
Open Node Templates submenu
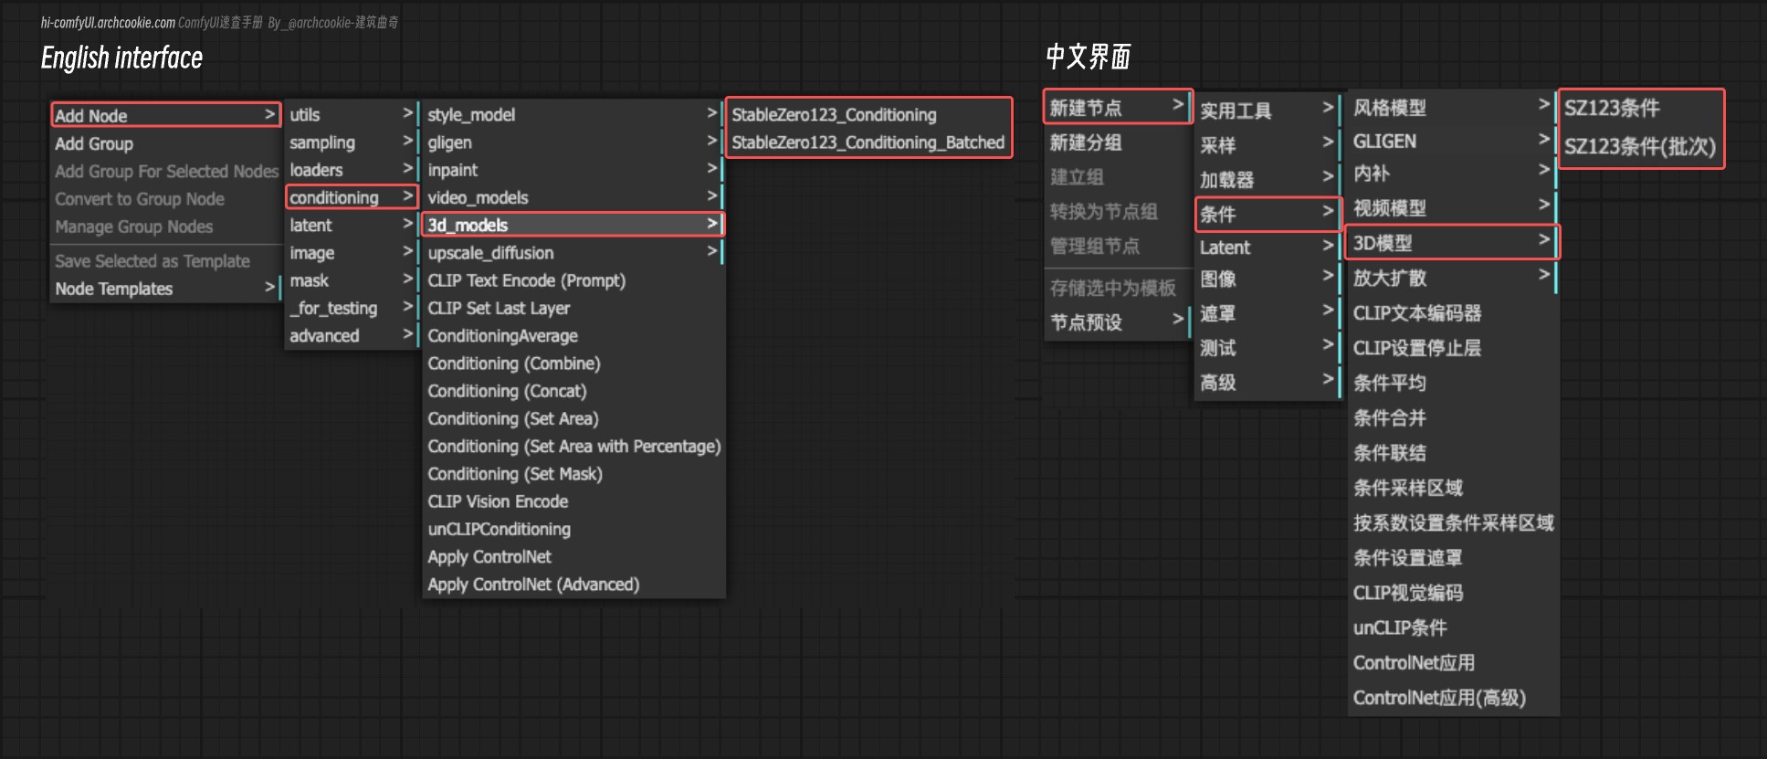(x=165, y=289)
